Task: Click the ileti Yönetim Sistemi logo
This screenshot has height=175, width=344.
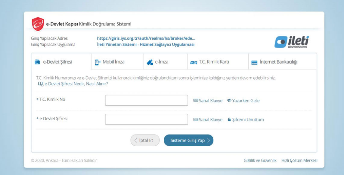Action: (x=292, y=42)
